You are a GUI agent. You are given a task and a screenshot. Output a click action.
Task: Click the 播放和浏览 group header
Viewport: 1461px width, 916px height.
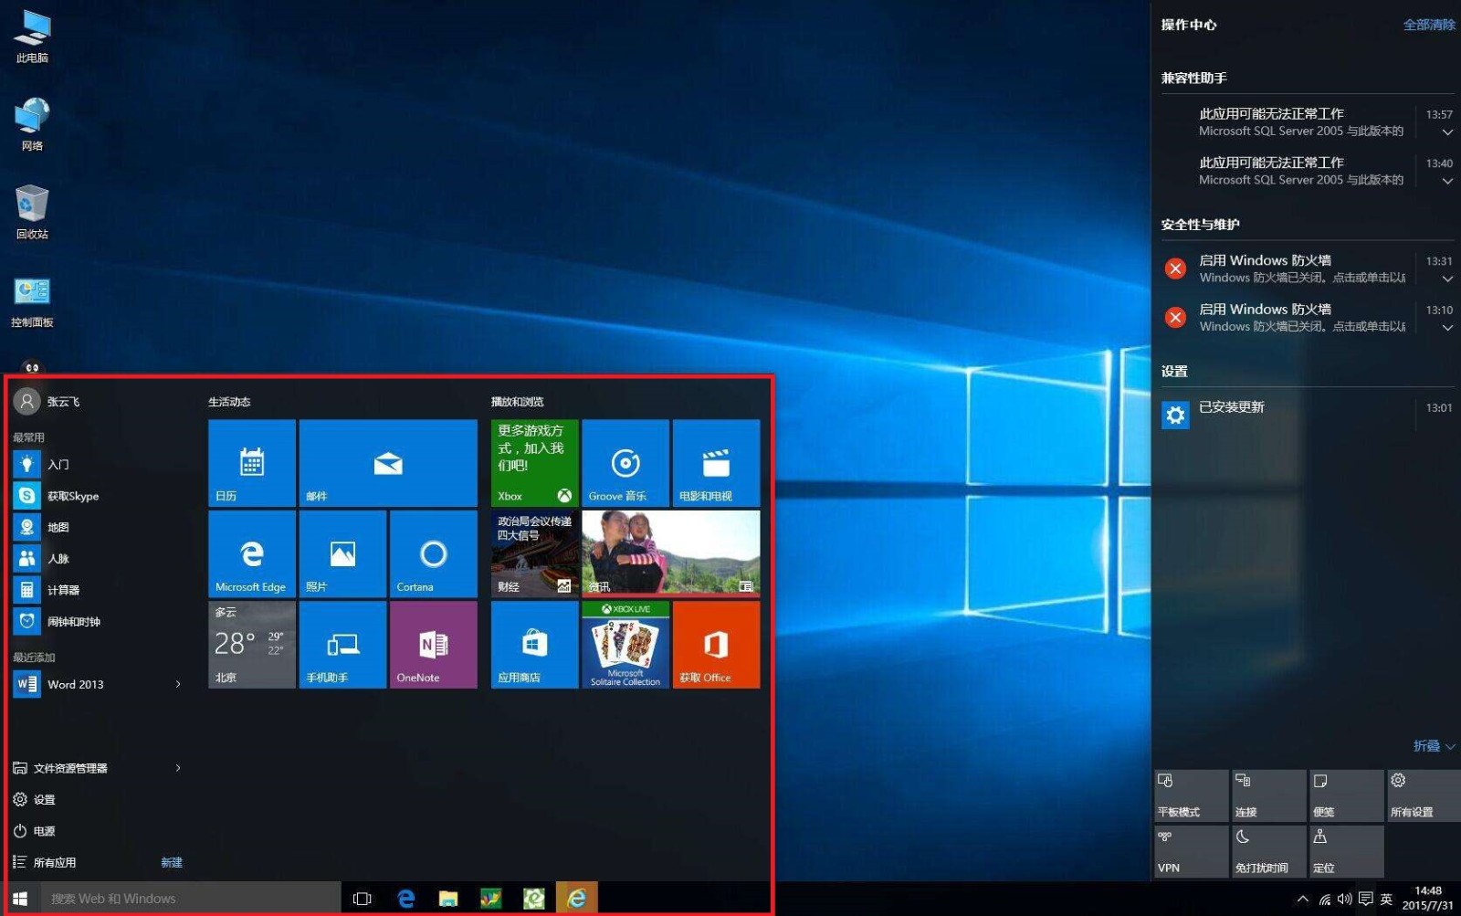coord(517,402)
